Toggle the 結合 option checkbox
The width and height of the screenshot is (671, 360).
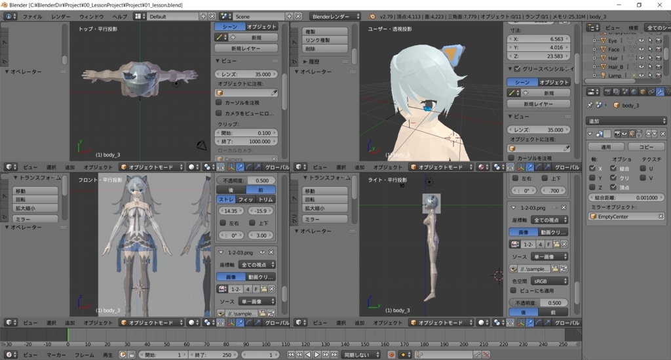point(613,169)
